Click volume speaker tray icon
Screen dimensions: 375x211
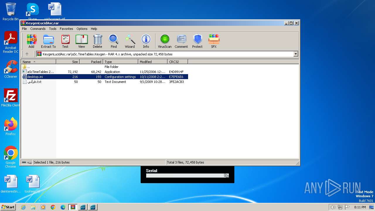pos(333,207)
